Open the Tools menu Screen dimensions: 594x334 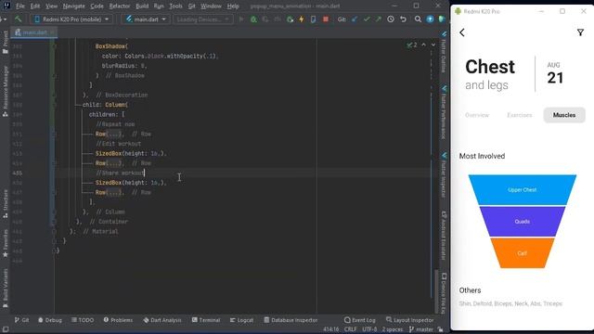175,6
